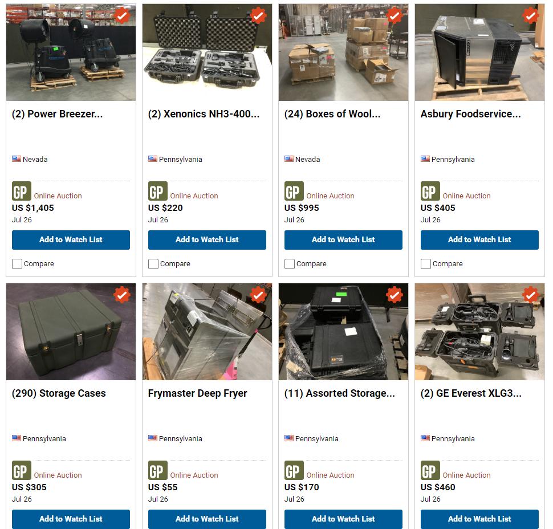Click verified badge on Assorted Storage listing

(395, 295)
